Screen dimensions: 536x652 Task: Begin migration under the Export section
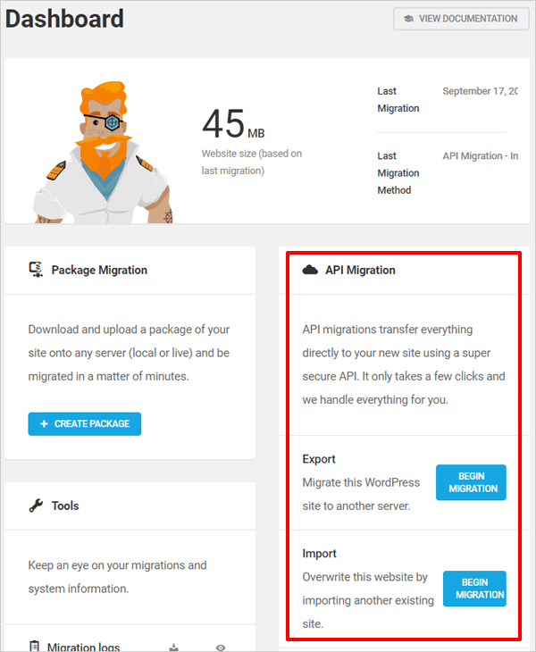click(471, 482)
